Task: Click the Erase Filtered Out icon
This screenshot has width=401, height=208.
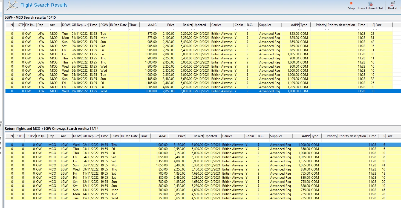Action: click(370, 4)
